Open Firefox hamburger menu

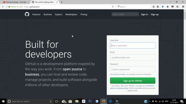[x=183, y=7]
